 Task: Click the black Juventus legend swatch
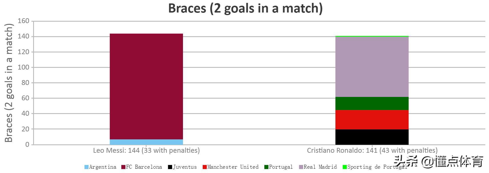(170, 167)
